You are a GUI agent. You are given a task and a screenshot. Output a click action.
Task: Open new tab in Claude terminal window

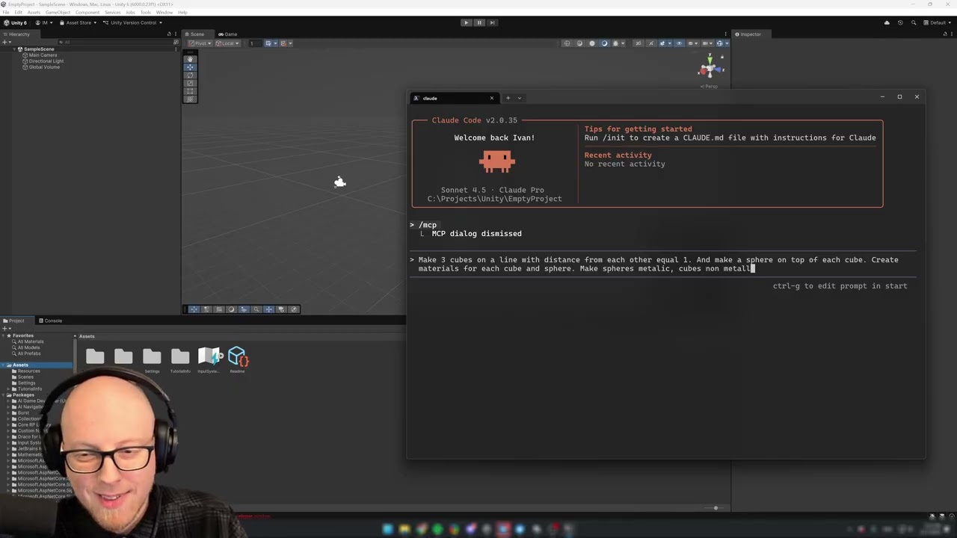[x=508, y=98]
